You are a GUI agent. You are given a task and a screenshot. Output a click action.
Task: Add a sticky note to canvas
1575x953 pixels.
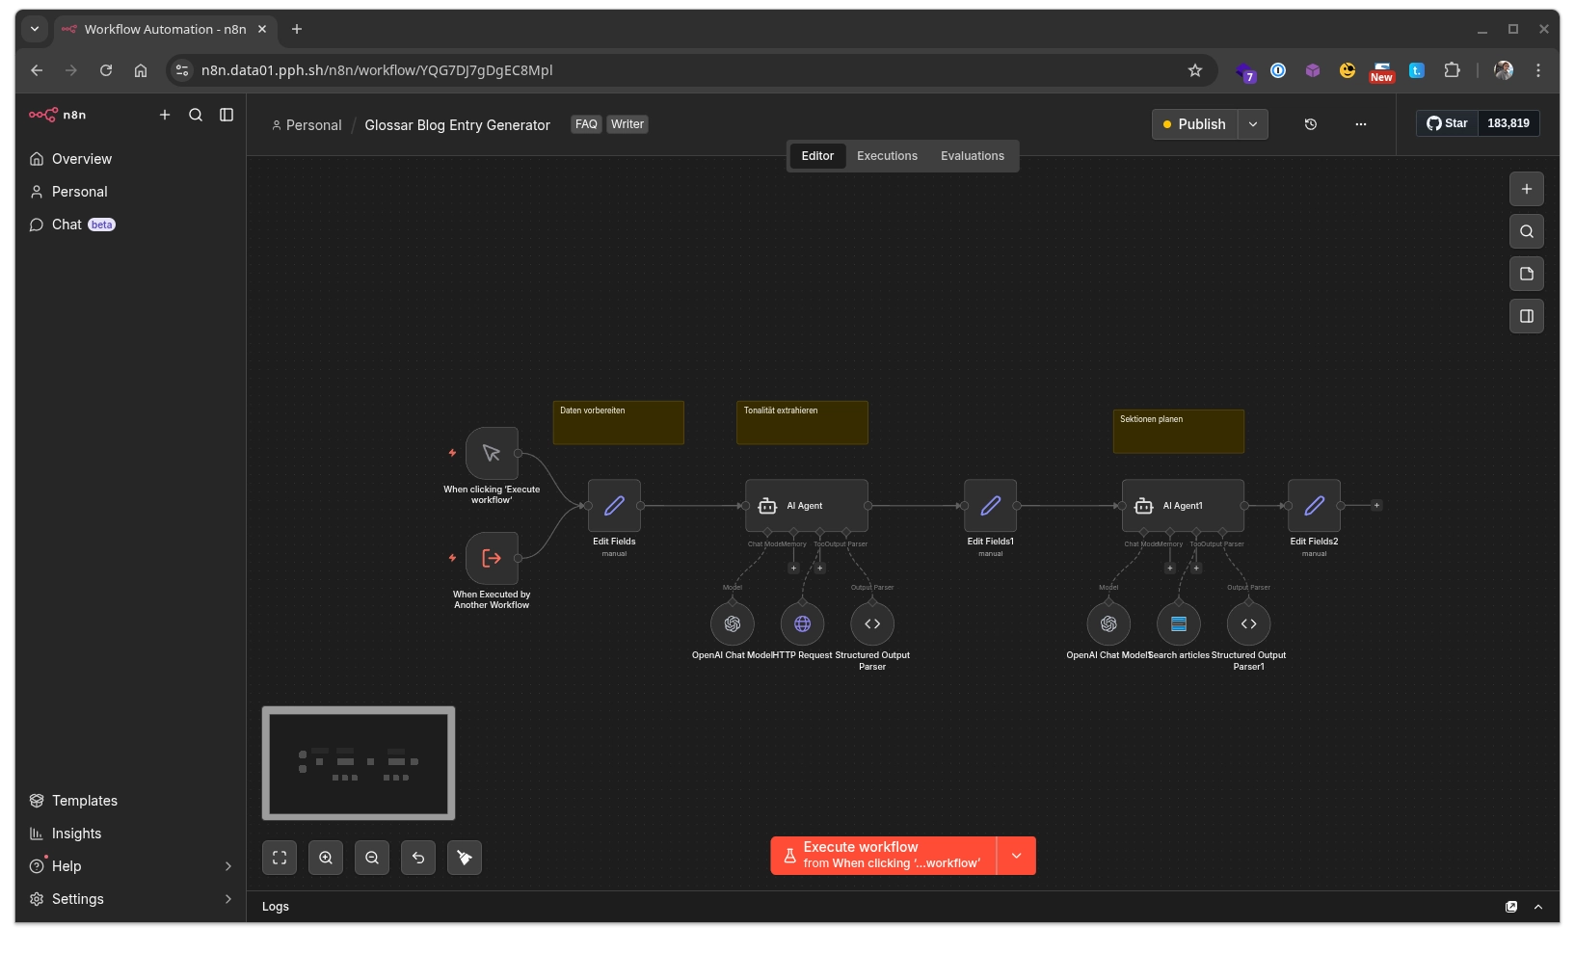pyautogui.click(x=1526, y=274)
